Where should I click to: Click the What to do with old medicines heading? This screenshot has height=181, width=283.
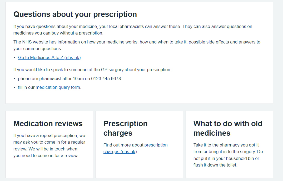(x=228, y=128)
